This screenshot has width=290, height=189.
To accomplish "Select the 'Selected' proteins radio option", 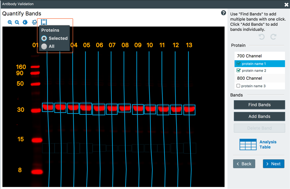I will coord(44,38).
